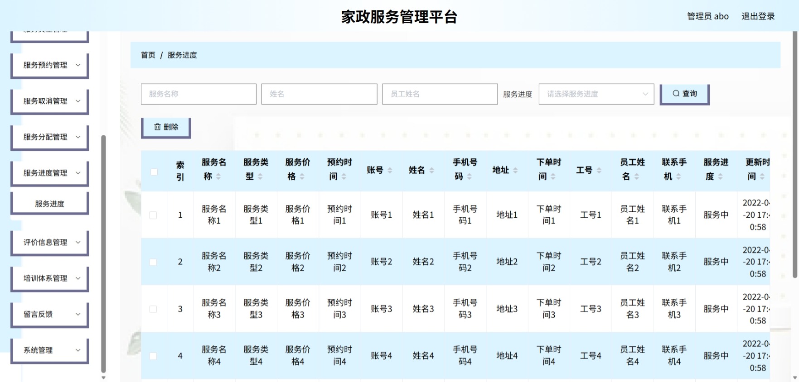Check the row 2 checkbox
The height and width of the screenshot is (382, 799).
(153, 262)
